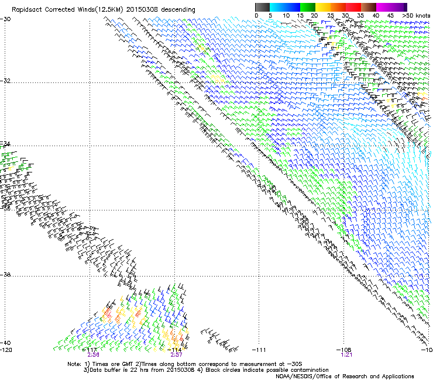The height and width of the screenshot is (380, 433).
Task: Click the longitude label -111 on the bottom axis
Action: [x=259, y=350]
